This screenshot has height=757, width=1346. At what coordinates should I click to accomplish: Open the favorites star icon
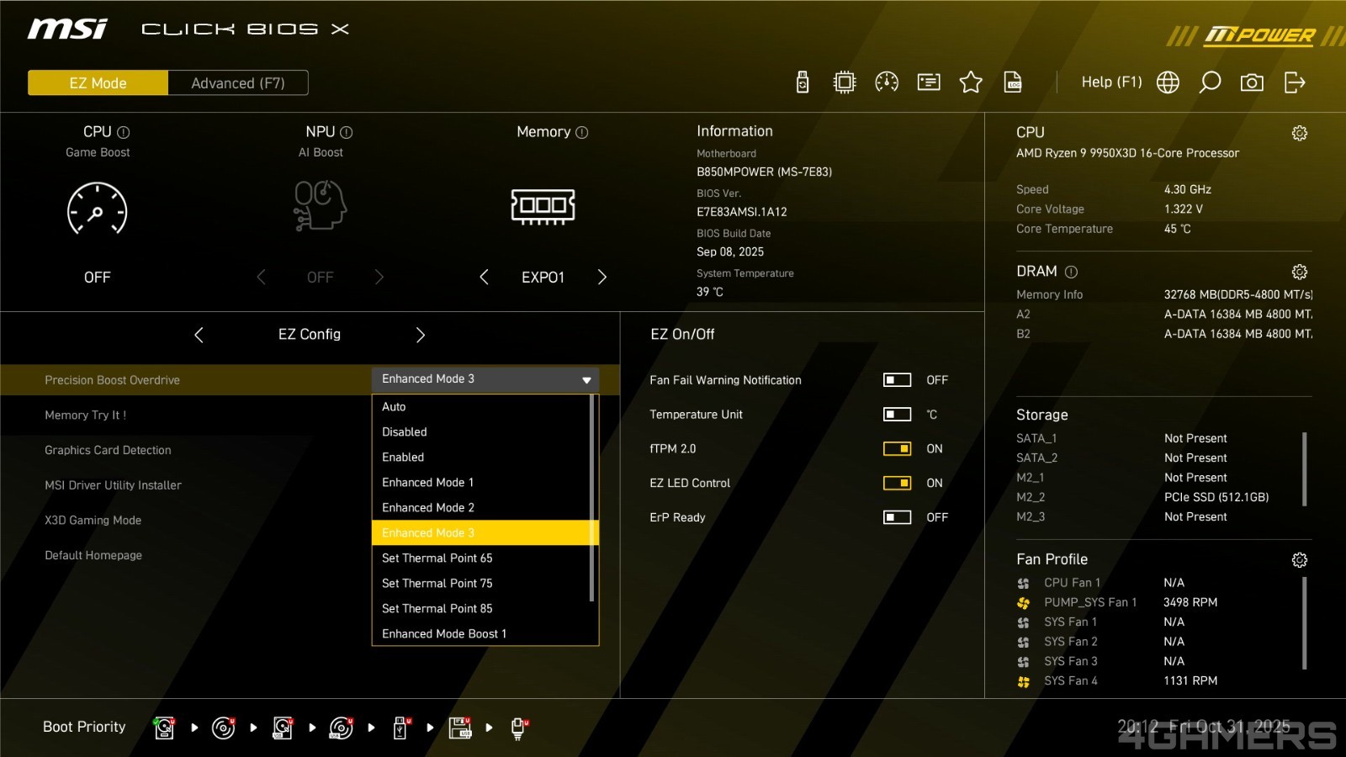point(971,82)
